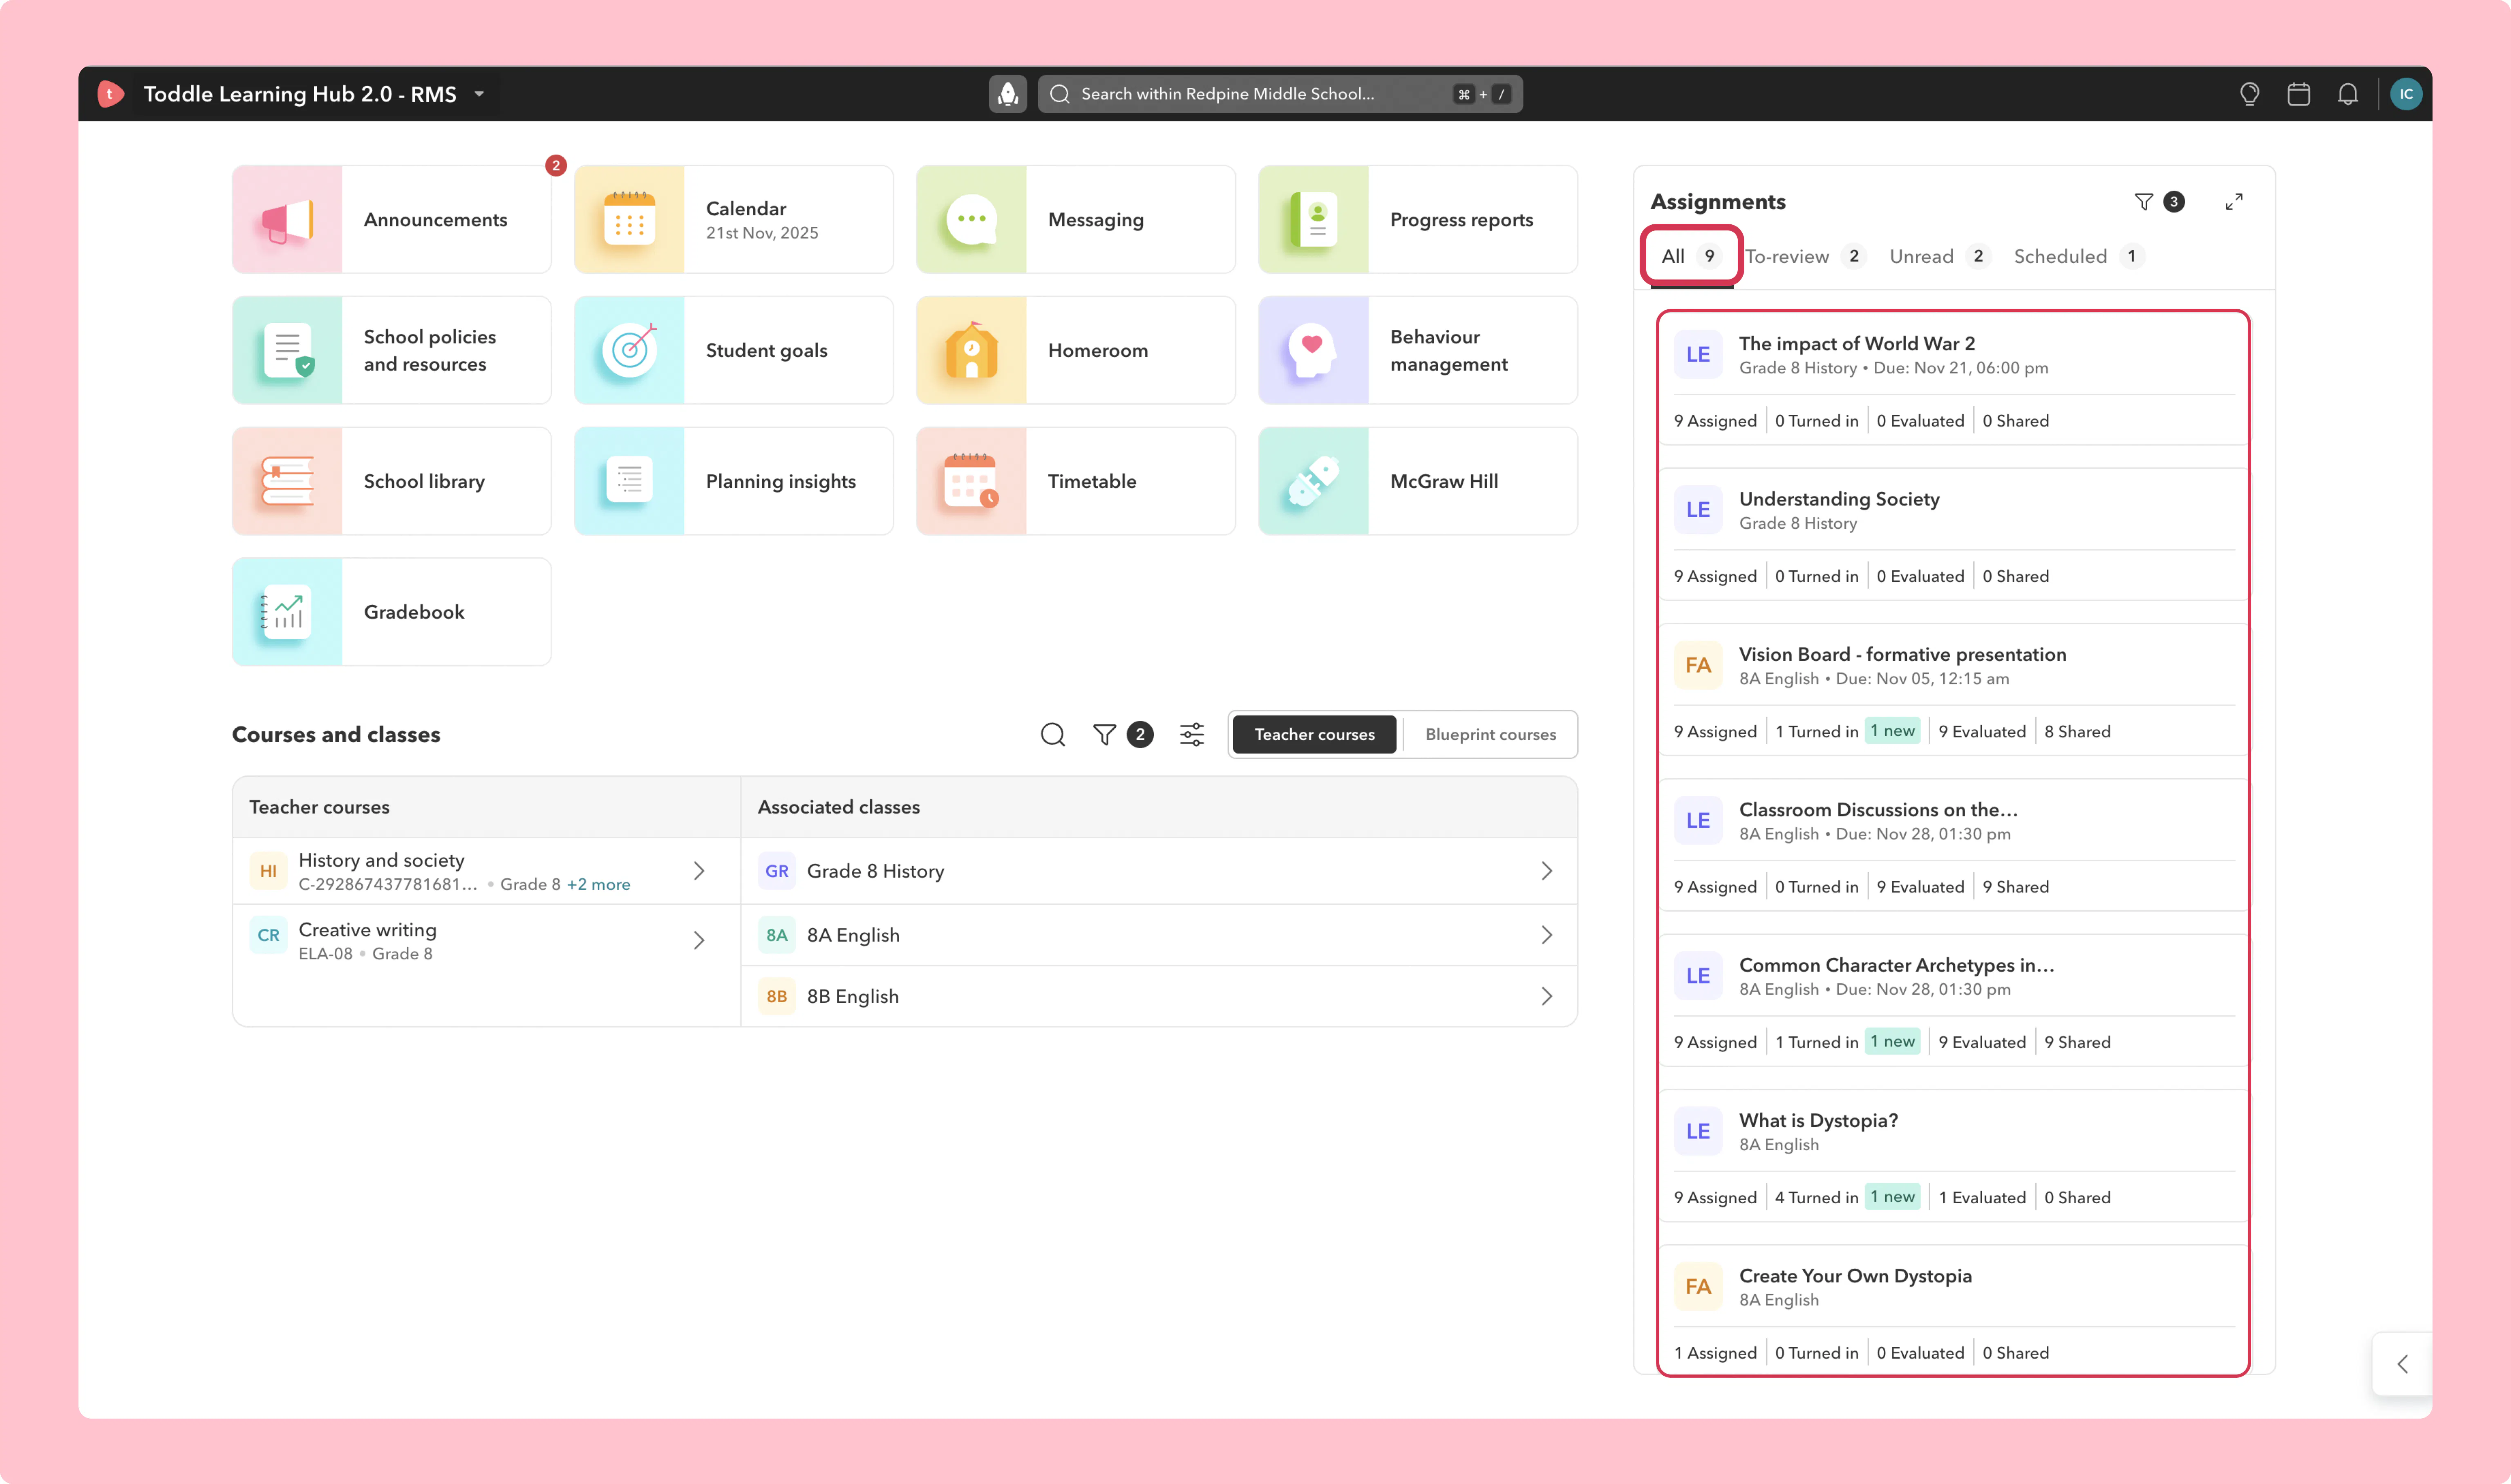Collapse the side panel arrow at bottom right

pyautogui.click(x=2402, y=1364)
